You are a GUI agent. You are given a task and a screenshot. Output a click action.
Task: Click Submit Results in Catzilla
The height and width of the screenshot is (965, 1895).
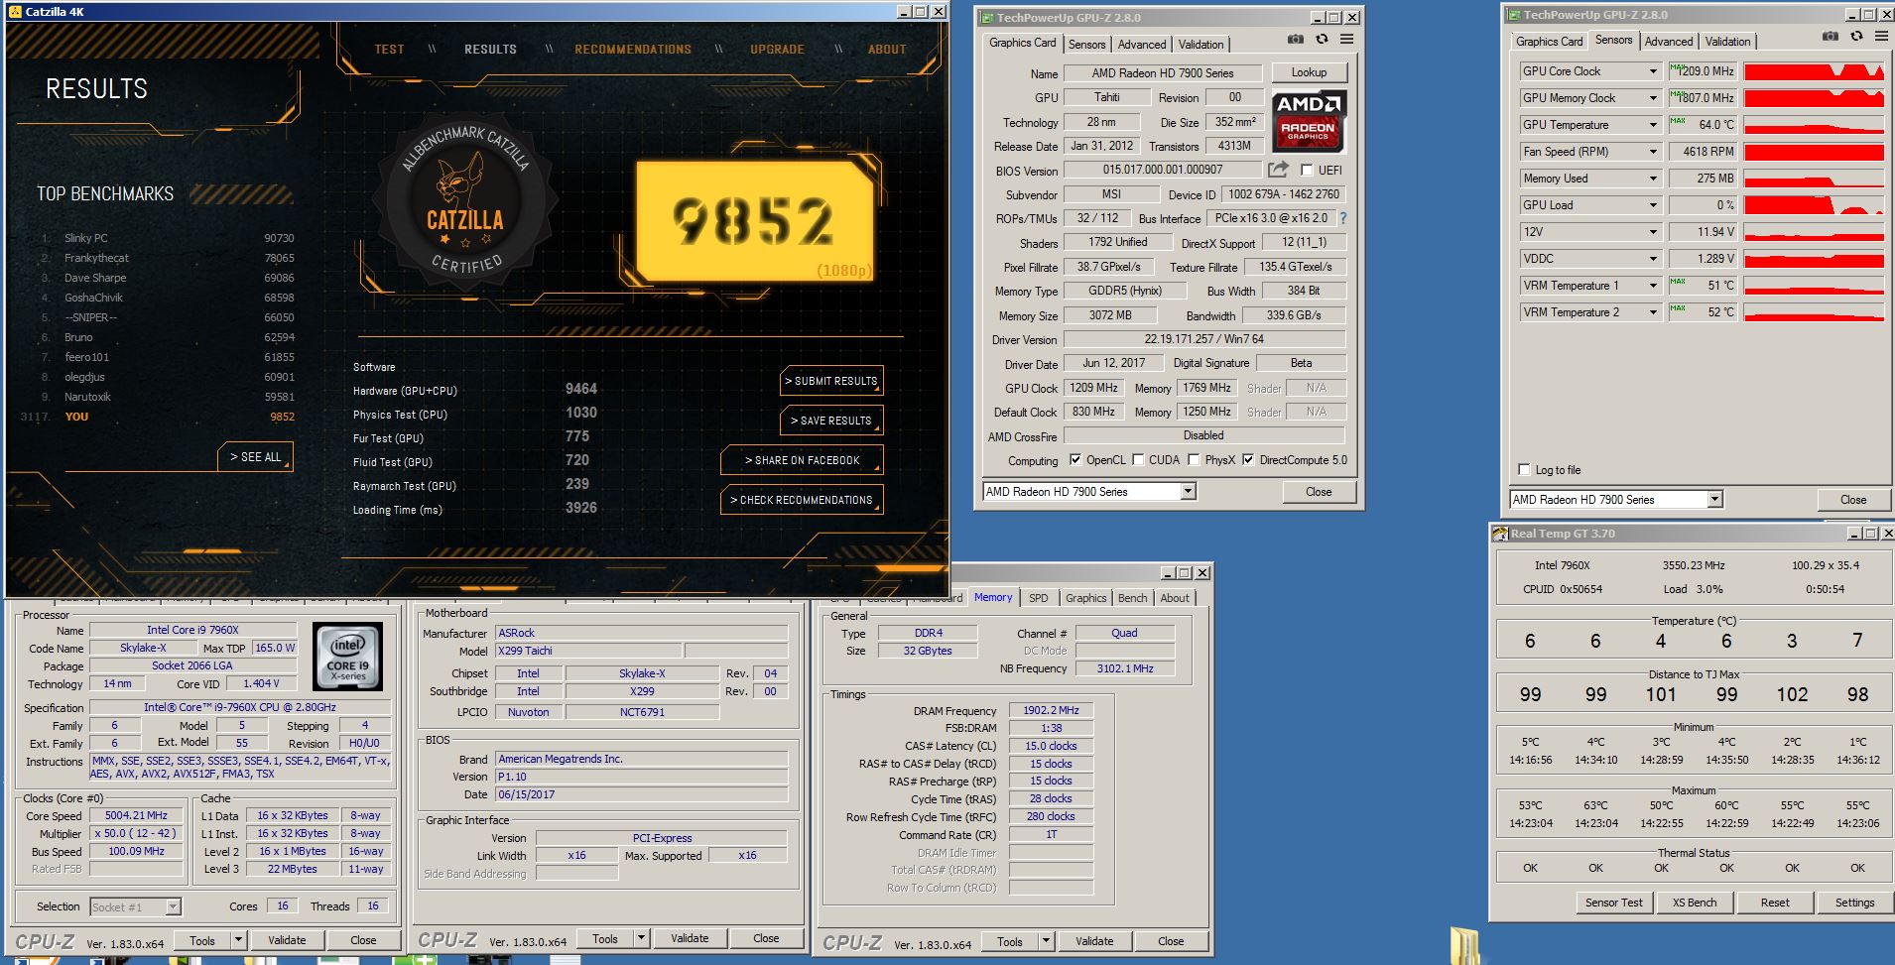831,381
